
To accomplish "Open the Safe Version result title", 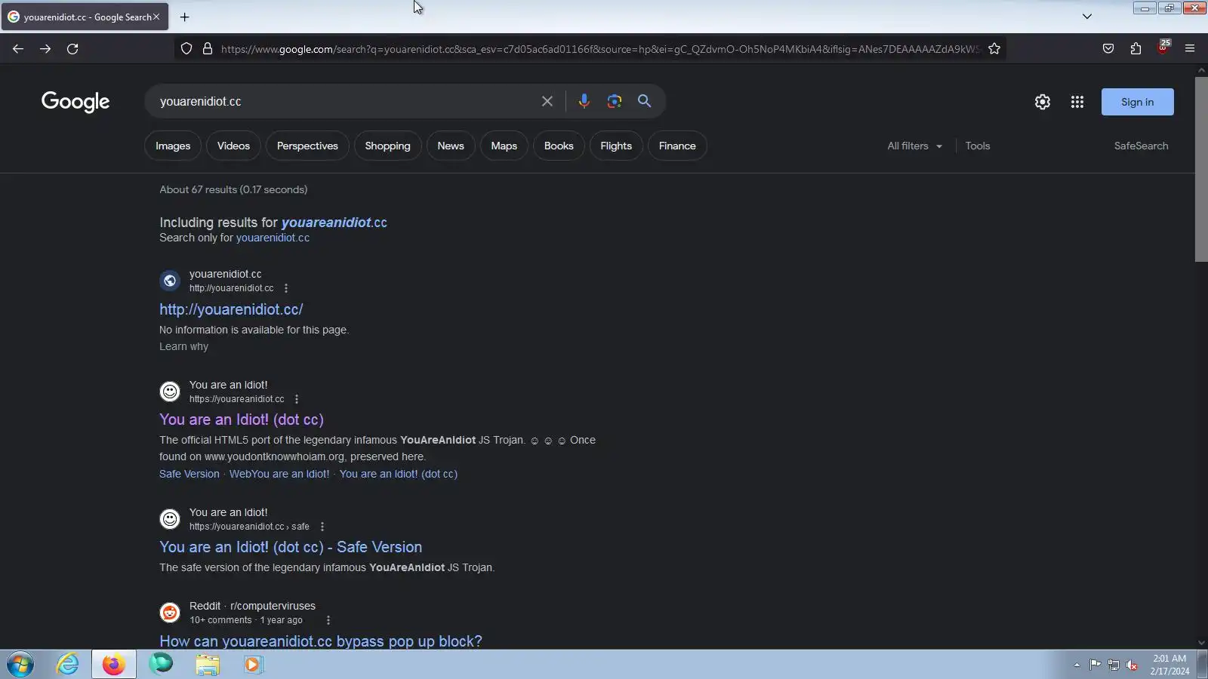I will [x=291, y=547].
